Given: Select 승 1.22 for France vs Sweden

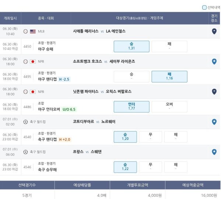Looking at the screenshot, I should [x=125, y=167].
